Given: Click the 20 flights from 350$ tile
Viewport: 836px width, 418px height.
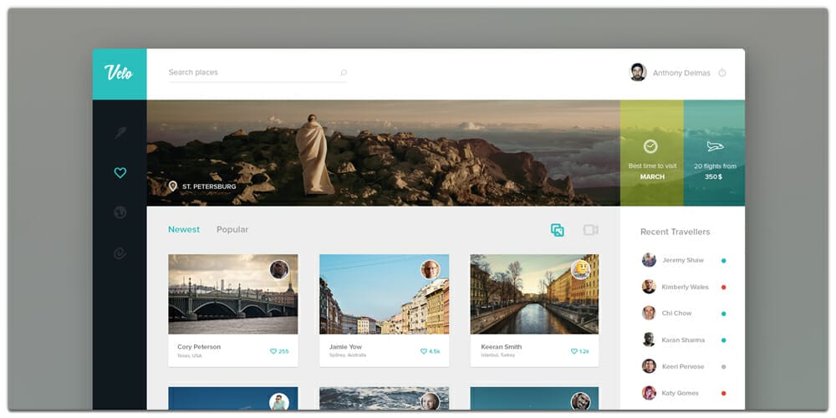Looking at the screenshot, I should [x=715, y=153].
